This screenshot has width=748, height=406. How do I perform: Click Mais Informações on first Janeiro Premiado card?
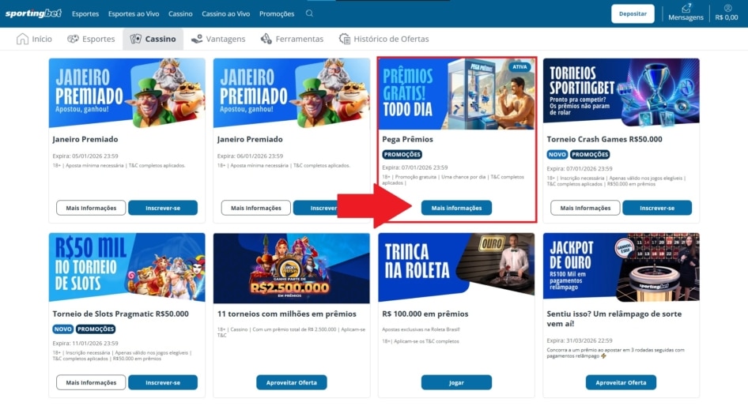pyautogui.click(x=91, y=208)
